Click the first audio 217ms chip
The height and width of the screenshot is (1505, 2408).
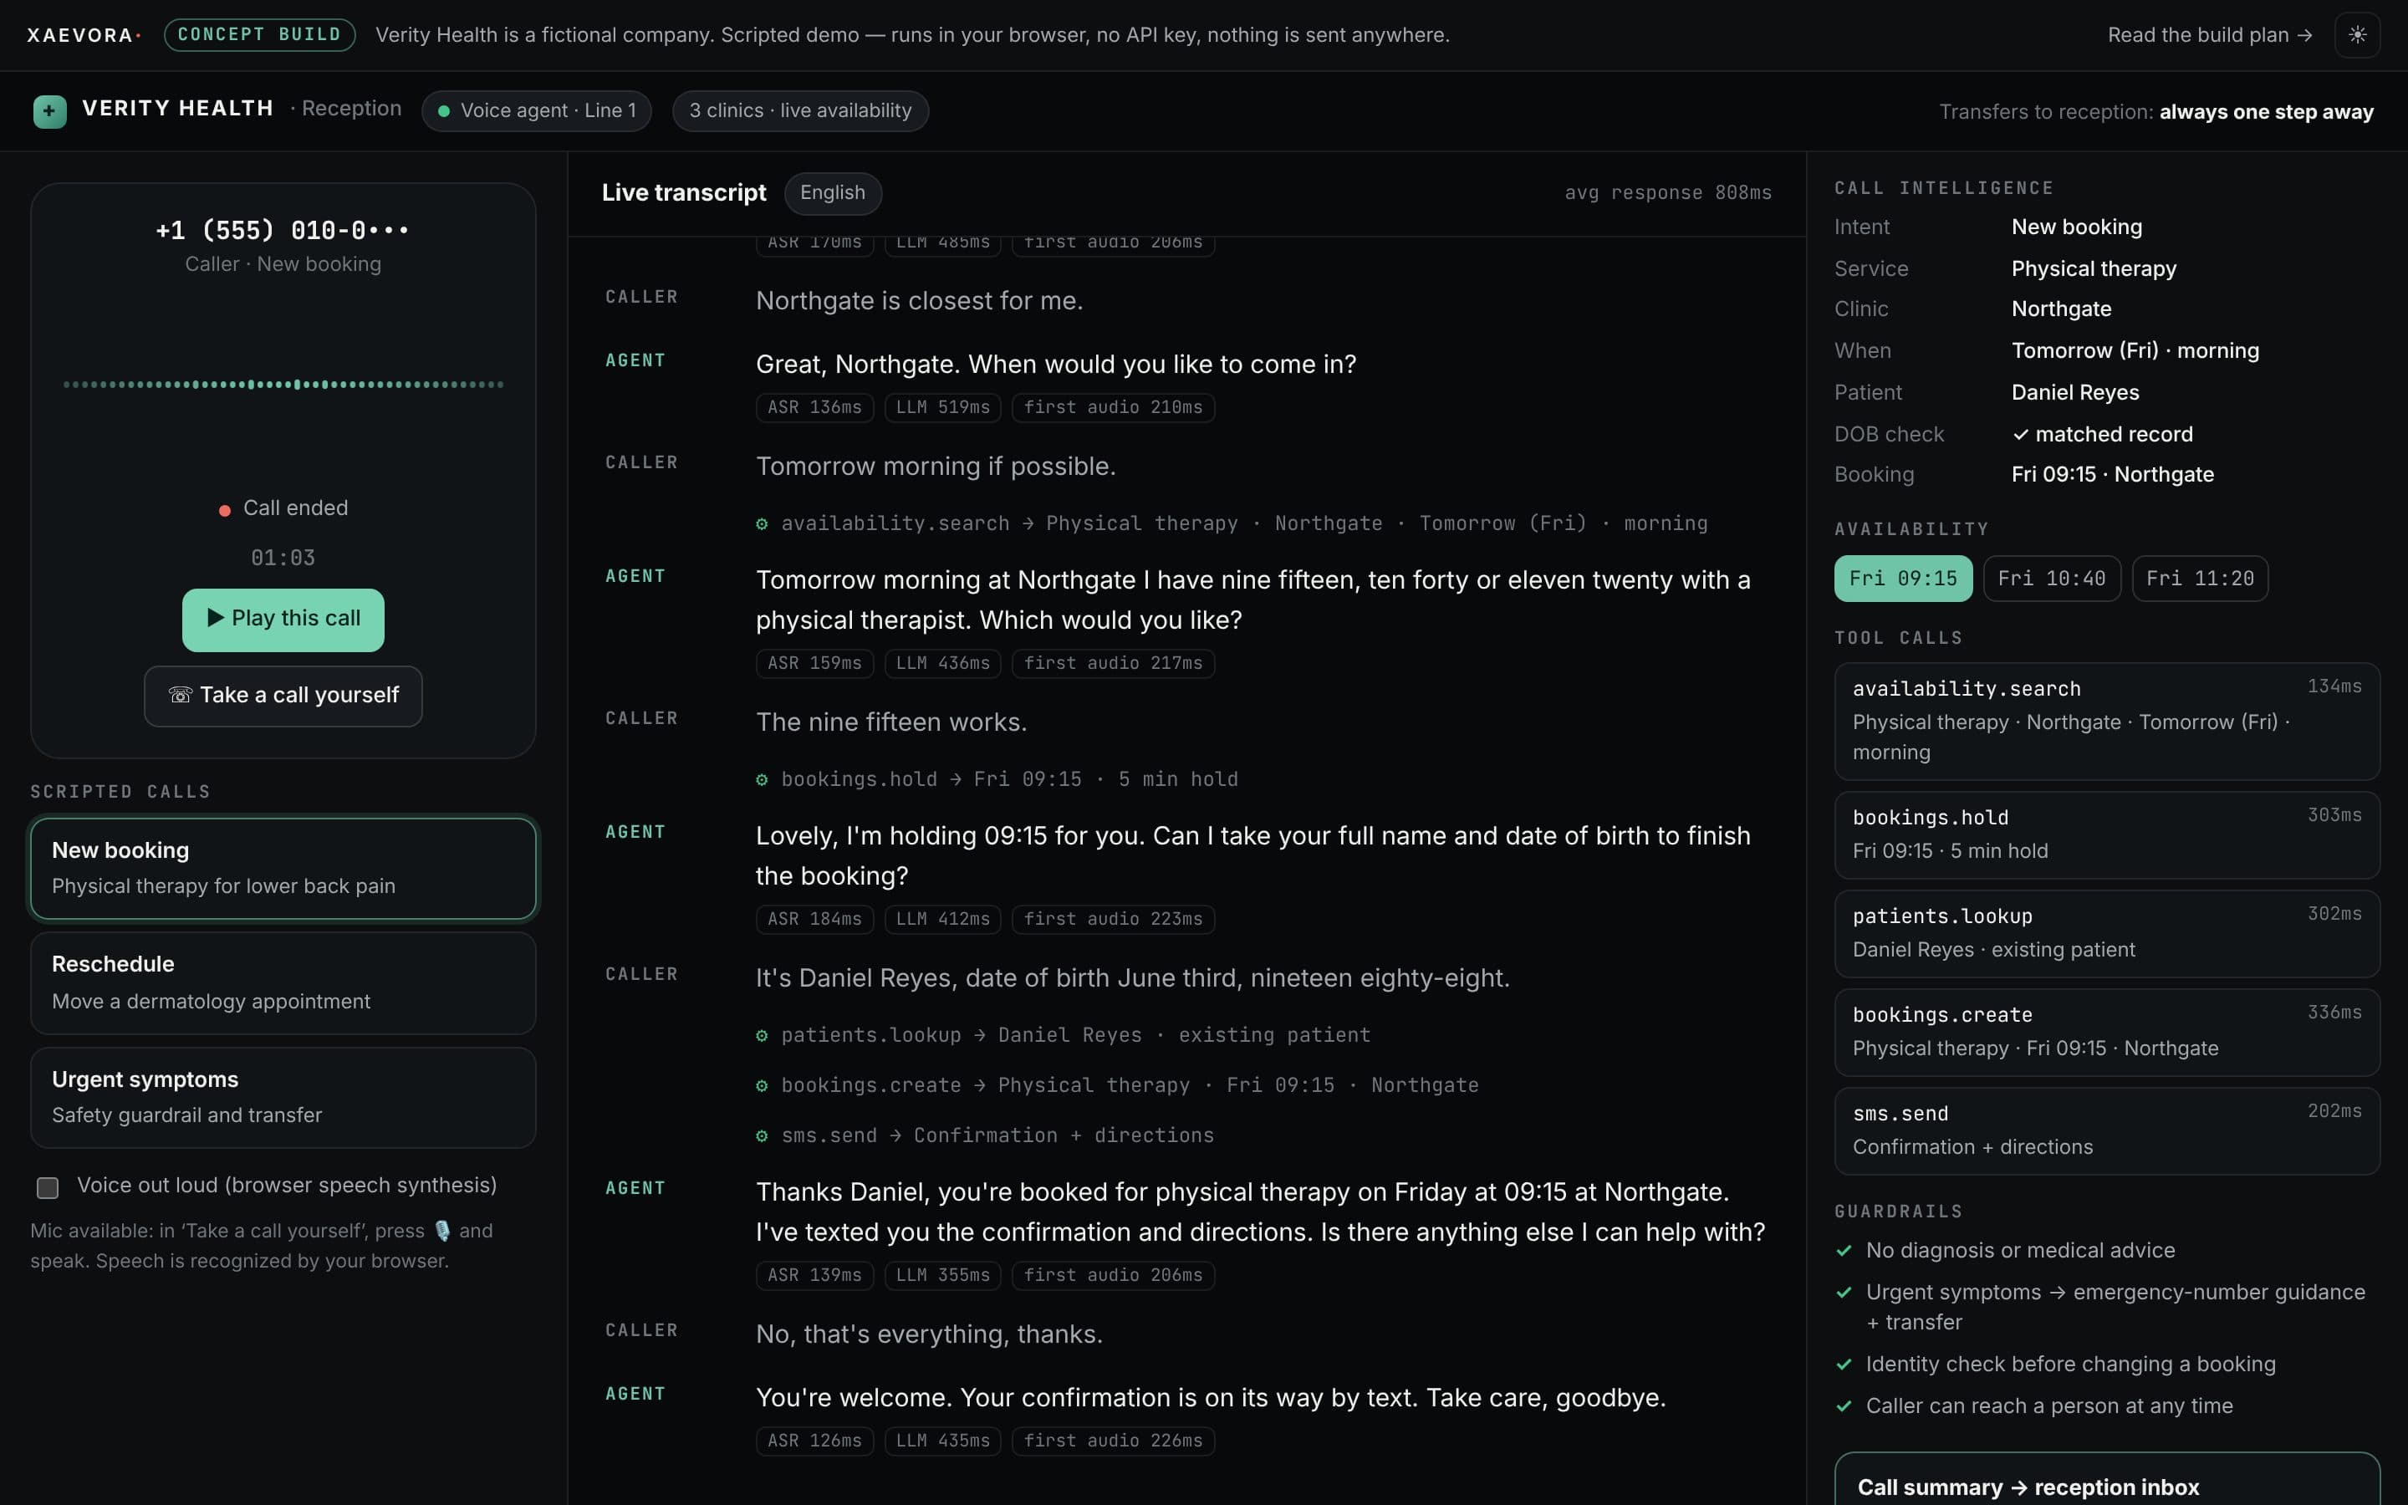point(1113,663)
